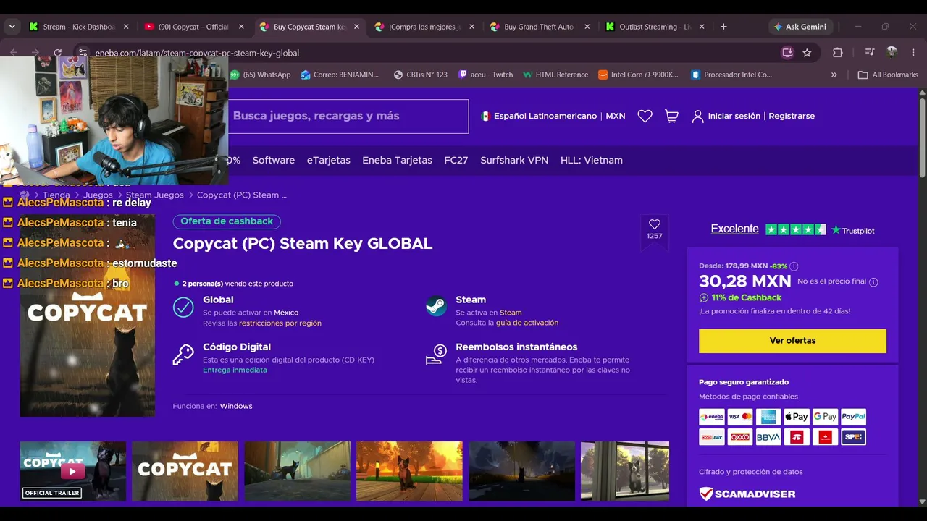Play the Official Trailer thumbnail
The image size is (927, 521).
click(72, 471)
